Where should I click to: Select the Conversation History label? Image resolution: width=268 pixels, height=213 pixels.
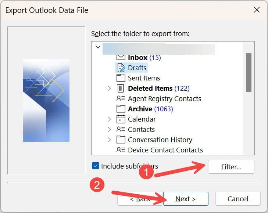[160, 140]
